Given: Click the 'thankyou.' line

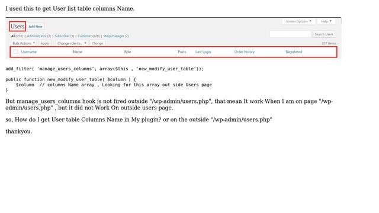Looking at the screenshot, I should tap(19, 131).
